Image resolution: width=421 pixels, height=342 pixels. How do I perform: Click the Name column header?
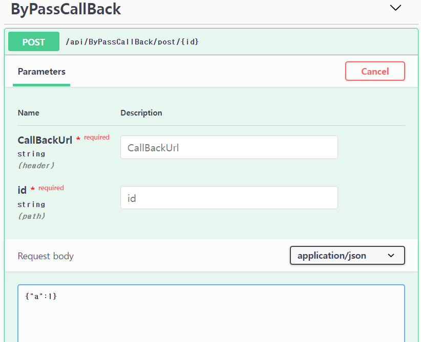click(29, 113)
